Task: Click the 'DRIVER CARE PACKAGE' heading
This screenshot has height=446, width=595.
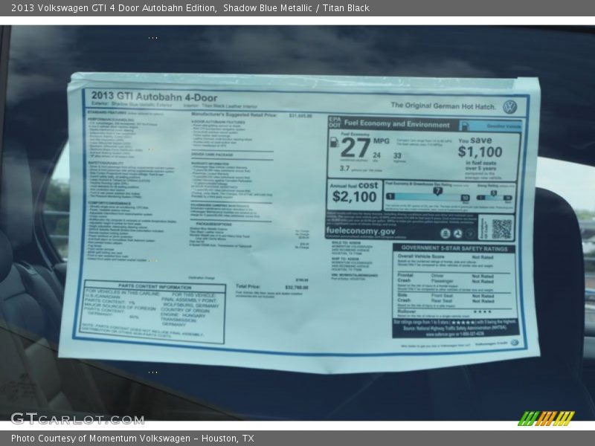Action: pos(212,155)
